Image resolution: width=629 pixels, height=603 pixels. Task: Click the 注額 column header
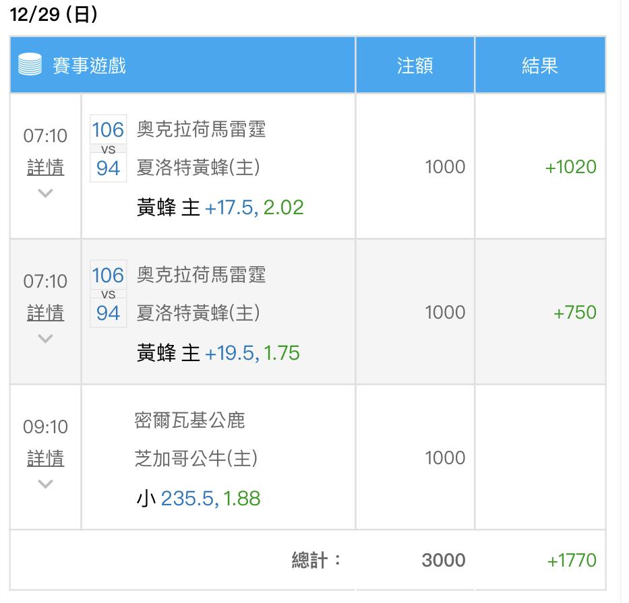(415, 65)
